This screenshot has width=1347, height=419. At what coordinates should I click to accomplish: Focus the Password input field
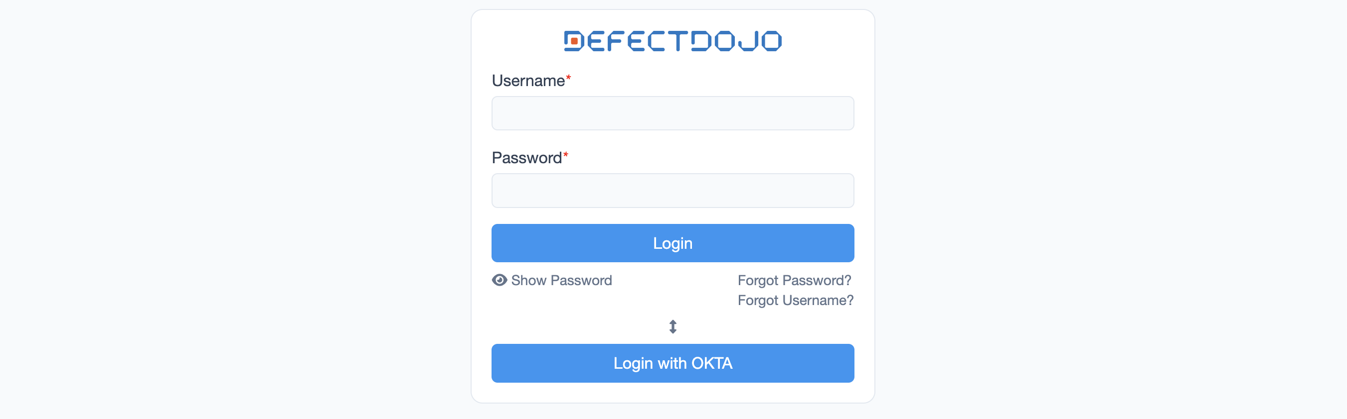[673, 191]
